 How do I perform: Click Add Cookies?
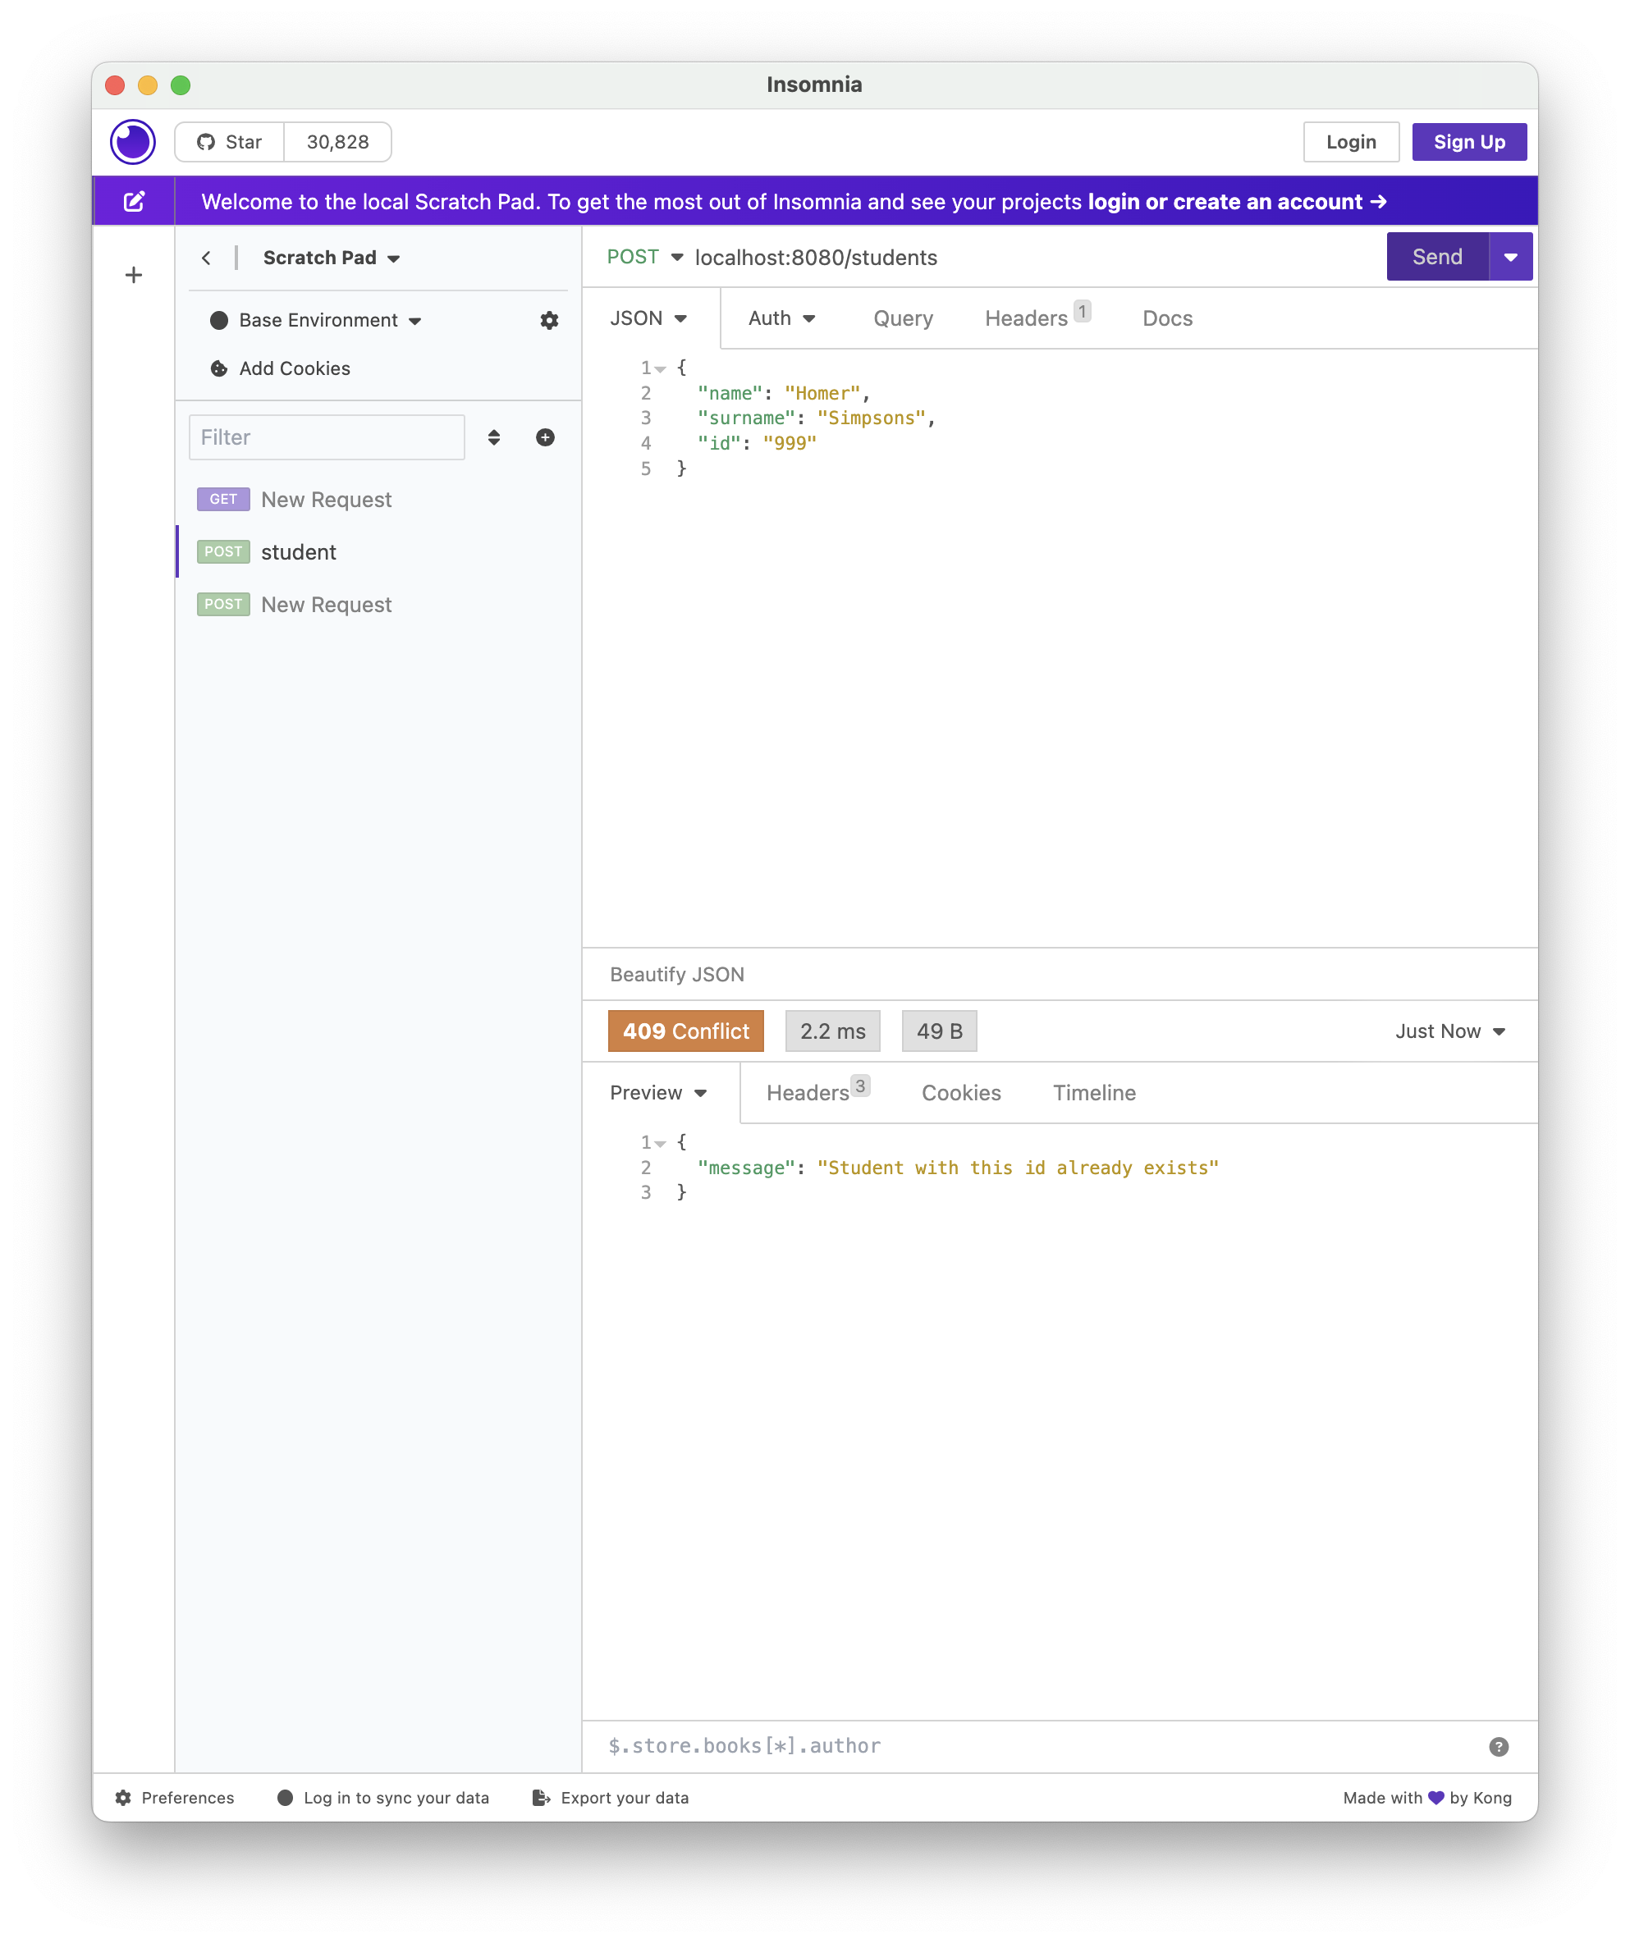click(x=281, y=368)
